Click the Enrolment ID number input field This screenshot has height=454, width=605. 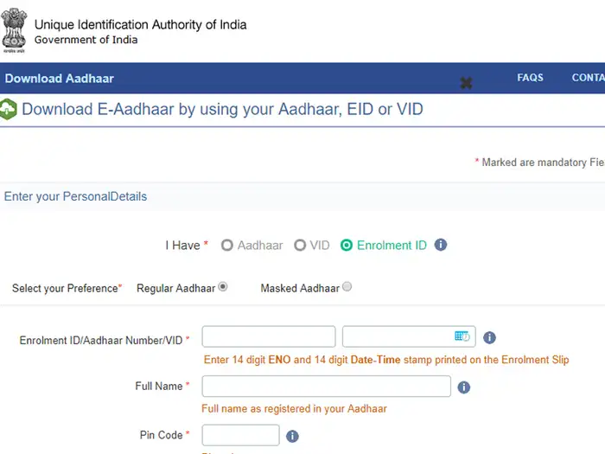(269, 336)
